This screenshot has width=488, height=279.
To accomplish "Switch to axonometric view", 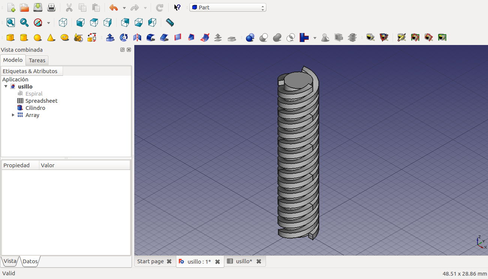I will coord(63,22).
